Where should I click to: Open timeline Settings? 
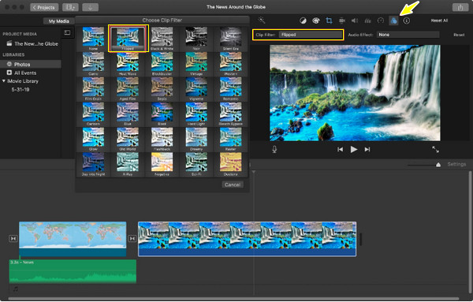coord(456,164)
